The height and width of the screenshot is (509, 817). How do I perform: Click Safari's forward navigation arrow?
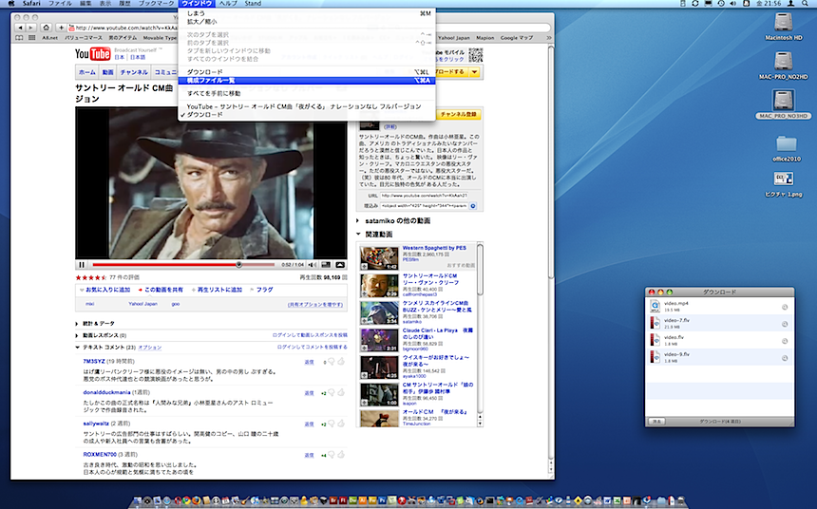point(30,28)
